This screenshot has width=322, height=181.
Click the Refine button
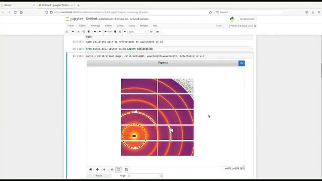[x=99, y=176]
